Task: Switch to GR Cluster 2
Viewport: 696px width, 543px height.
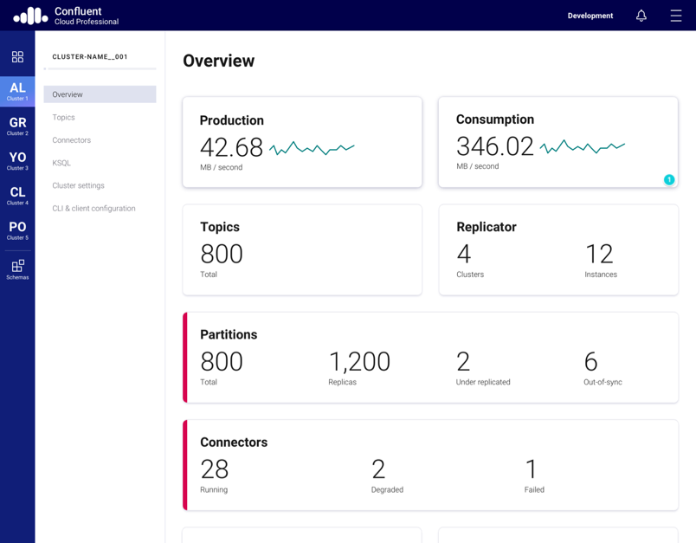Action: (17, 126)
